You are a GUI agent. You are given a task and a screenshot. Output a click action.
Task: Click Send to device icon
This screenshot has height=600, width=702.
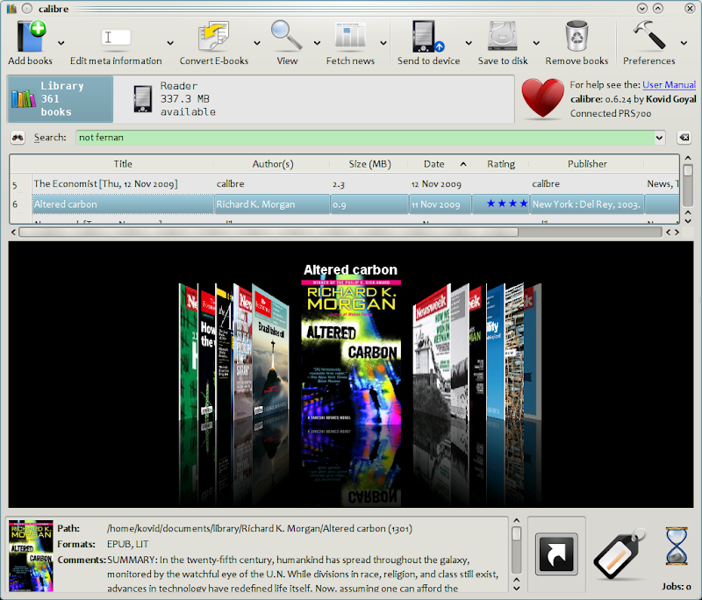coord(428,37)
